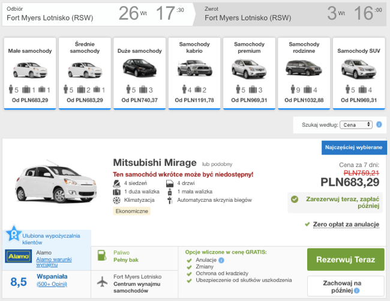Image resolution: width=390 pixels, height=301 pixels.
Task: Select the Duże samochody category card
Action: [140, 73]
